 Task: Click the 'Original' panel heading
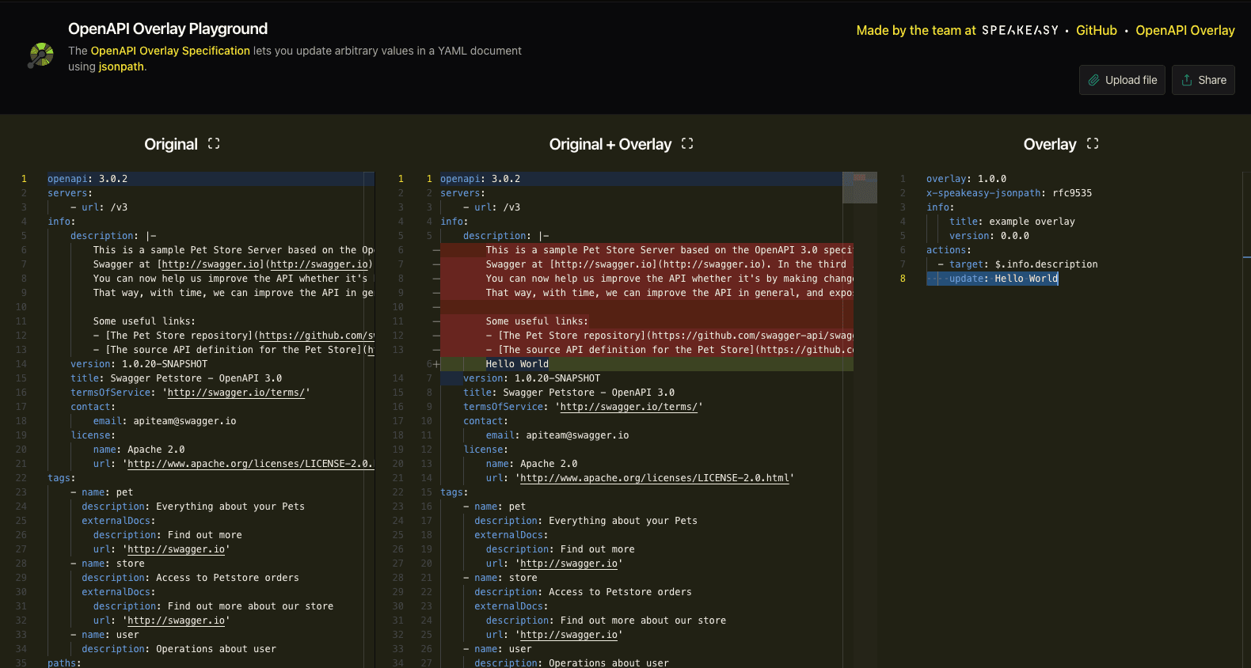(171, 144)
